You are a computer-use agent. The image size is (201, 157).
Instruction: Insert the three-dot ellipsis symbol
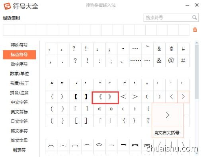(135, 49)
